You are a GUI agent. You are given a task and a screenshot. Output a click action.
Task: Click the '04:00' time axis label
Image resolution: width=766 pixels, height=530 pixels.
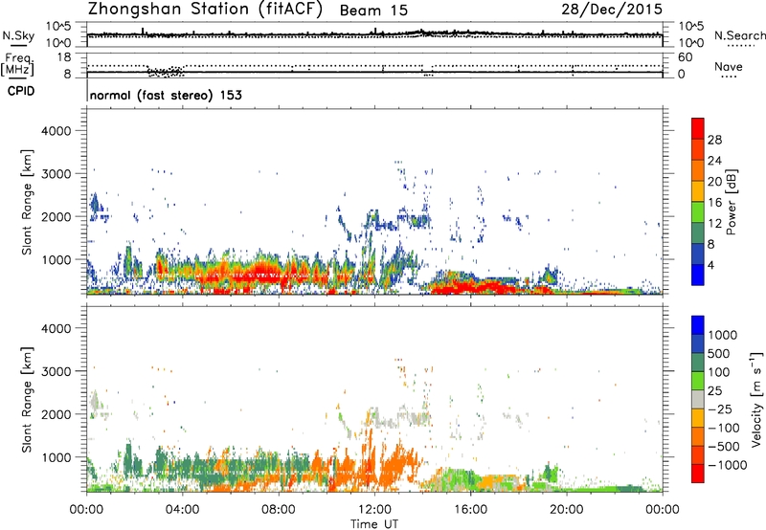[x=182, y=510]
